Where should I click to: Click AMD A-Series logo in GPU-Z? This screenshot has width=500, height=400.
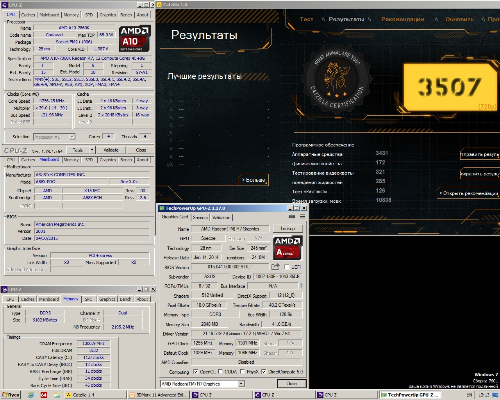point(288,248)
